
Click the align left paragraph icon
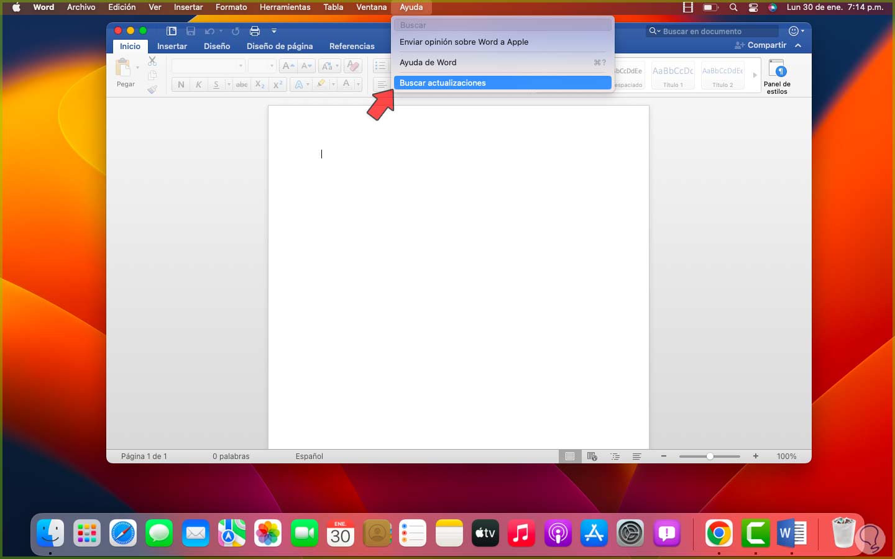[x=382, y=84]
